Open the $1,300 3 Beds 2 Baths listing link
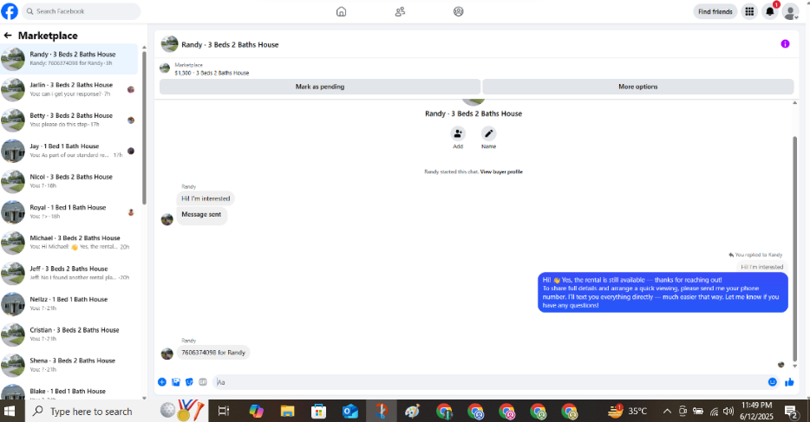The image size is (810, 422). (212, 74)
